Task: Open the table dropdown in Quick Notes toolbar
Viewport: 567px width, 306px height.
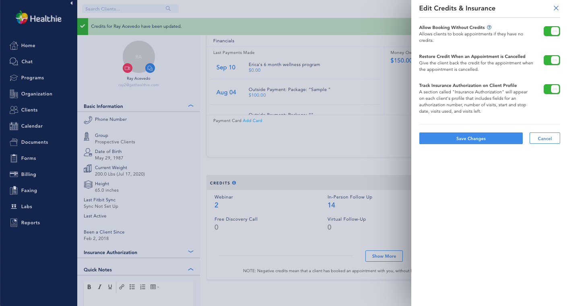Action: [155, 287]
